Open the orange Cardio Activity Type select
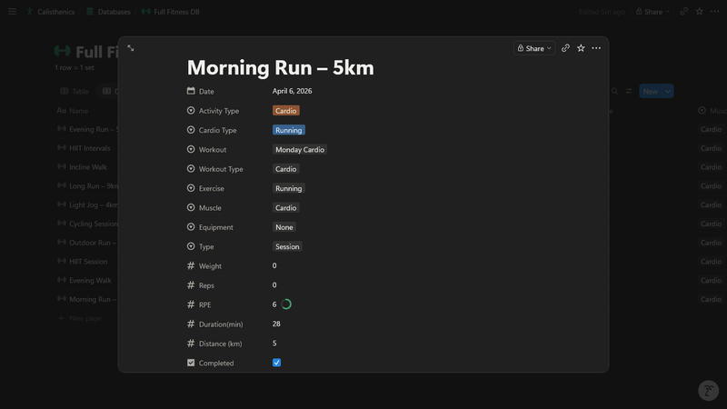 285,111
